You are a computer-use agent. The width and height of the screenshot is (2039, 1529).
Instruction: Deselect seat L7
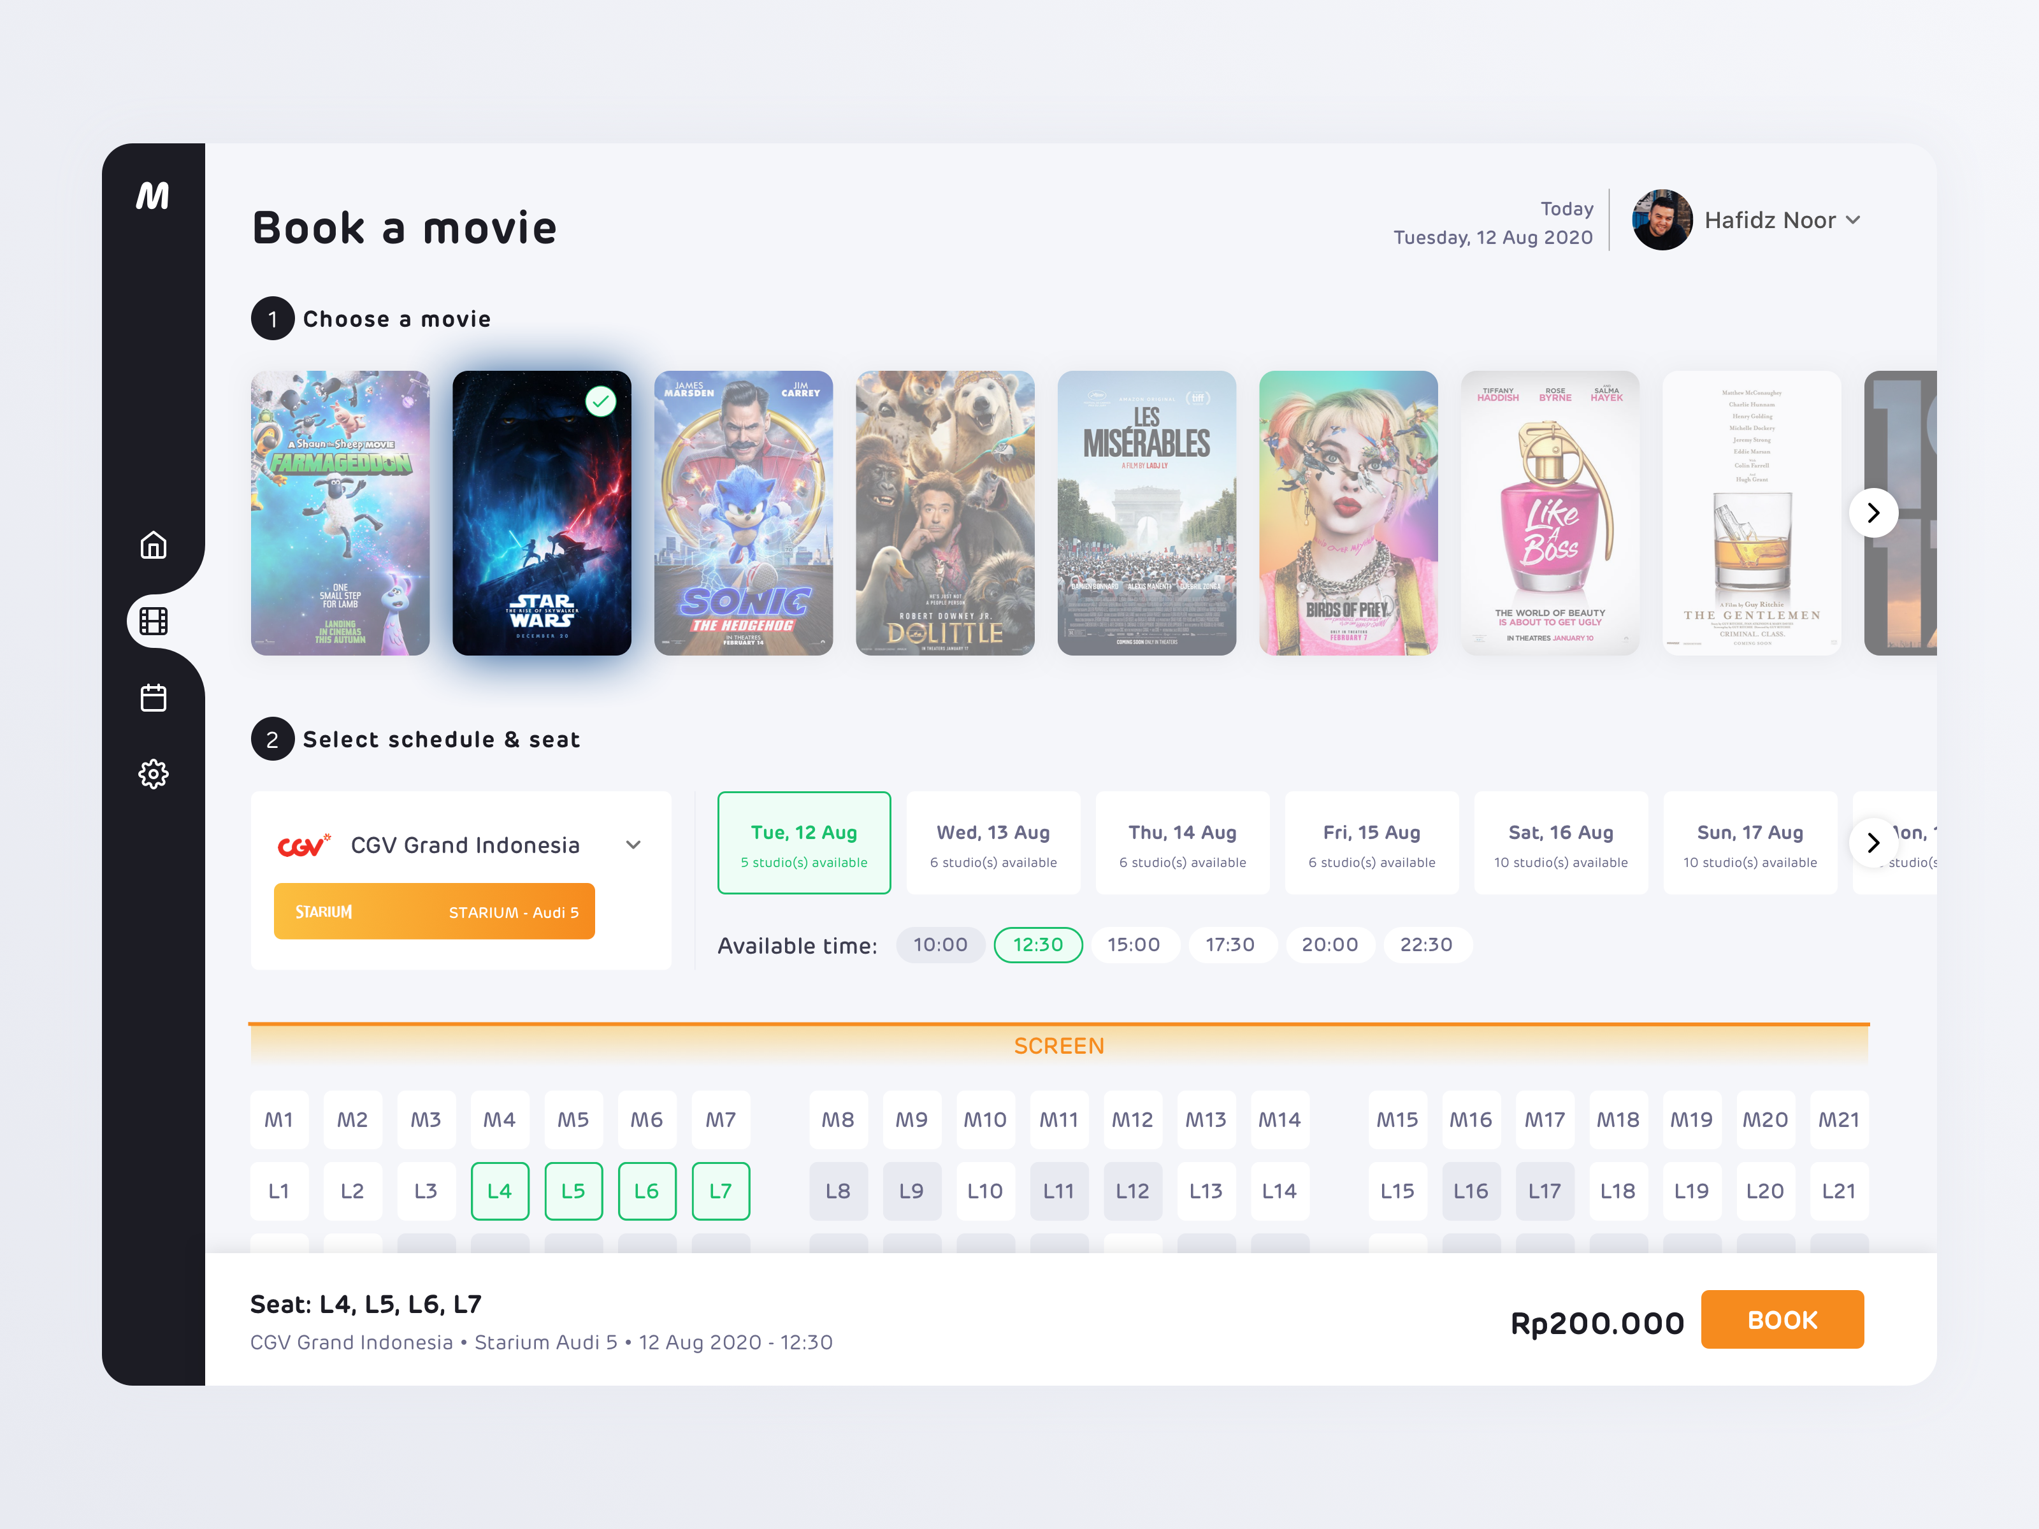[721, 1191]
